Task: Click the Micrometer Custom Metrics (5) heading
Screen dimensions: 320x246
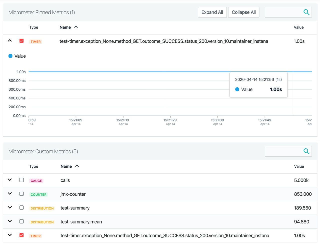Action: 43,151
